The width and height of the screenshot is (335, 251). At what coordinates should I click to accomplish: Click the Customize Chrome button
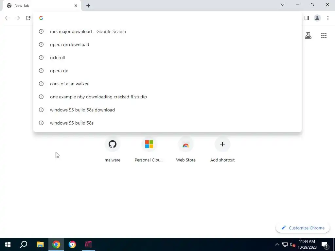pos(303,228)
